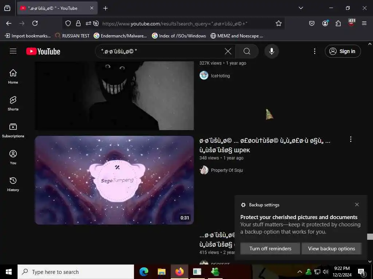373x279 pixels.
Task: Launch Microsoft Edge from the taskbar
Action: click(144, 272)
